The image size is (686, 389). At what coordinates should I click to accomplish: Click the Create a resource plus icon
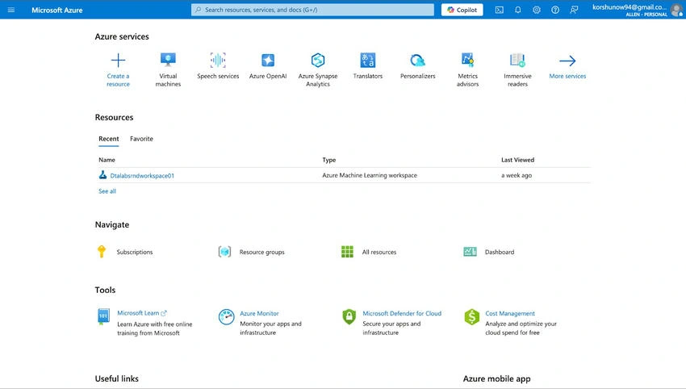(118, 60)
